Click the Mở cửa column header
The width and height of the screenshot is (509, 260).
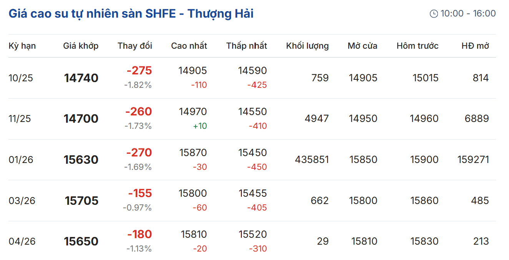[363, 46]
